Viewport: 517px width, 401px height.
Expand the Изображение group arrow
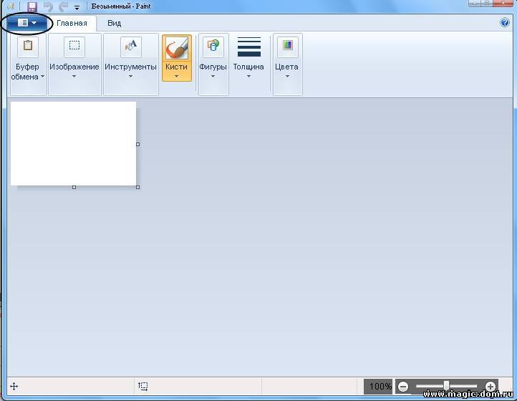tap(74, 77)
